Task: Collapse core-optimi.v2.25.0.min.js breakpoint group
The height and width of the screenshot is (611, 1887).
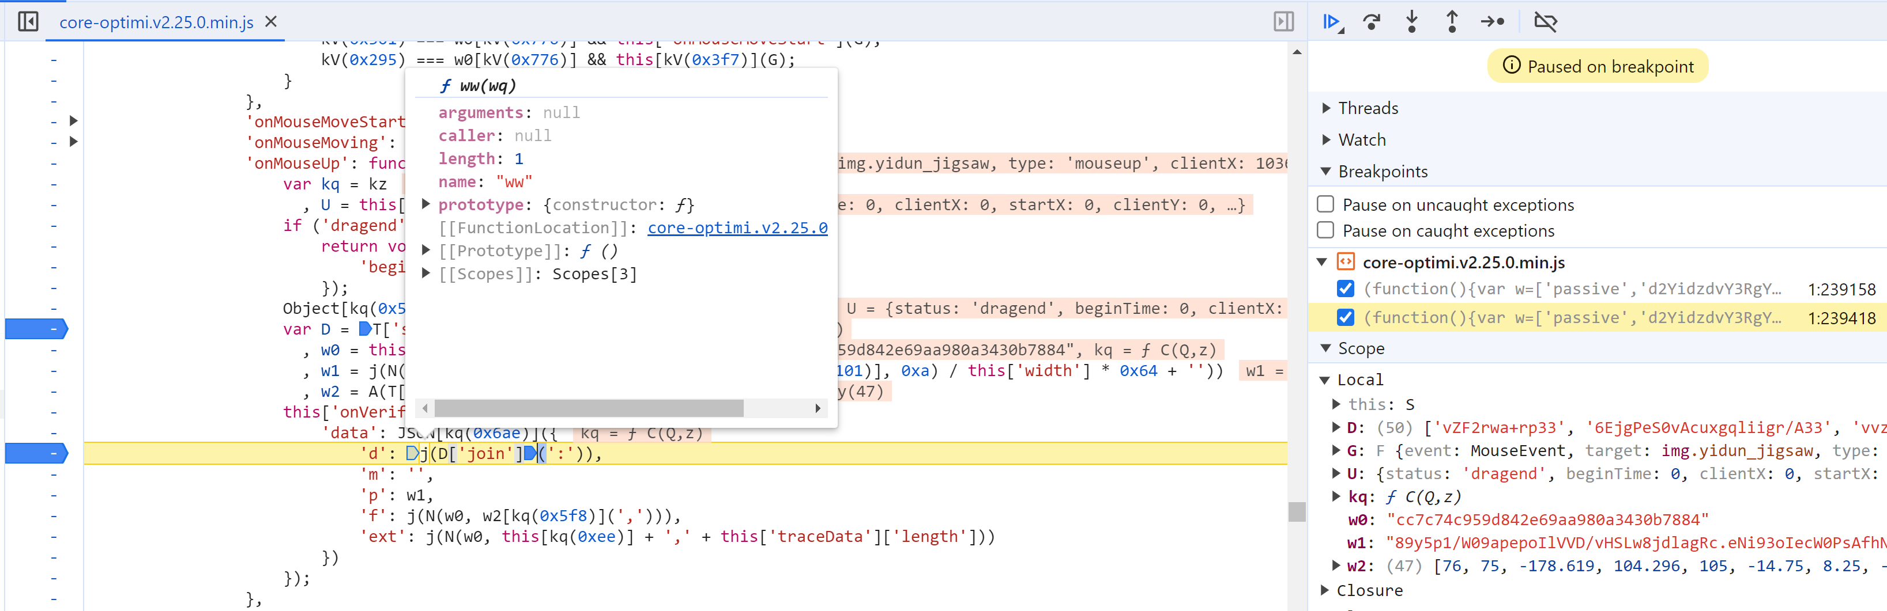Action: pyautogui.click(x=1322, y=261)
